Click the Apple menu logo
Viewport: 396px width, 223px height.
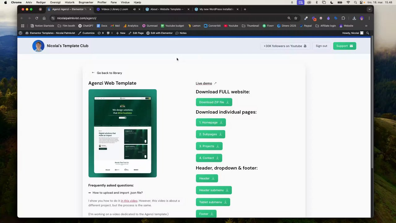5,2
